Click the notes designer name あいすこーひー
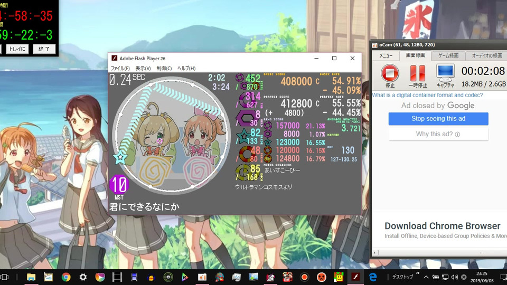This screenshot has width=507, height=285. coord(282,170)
